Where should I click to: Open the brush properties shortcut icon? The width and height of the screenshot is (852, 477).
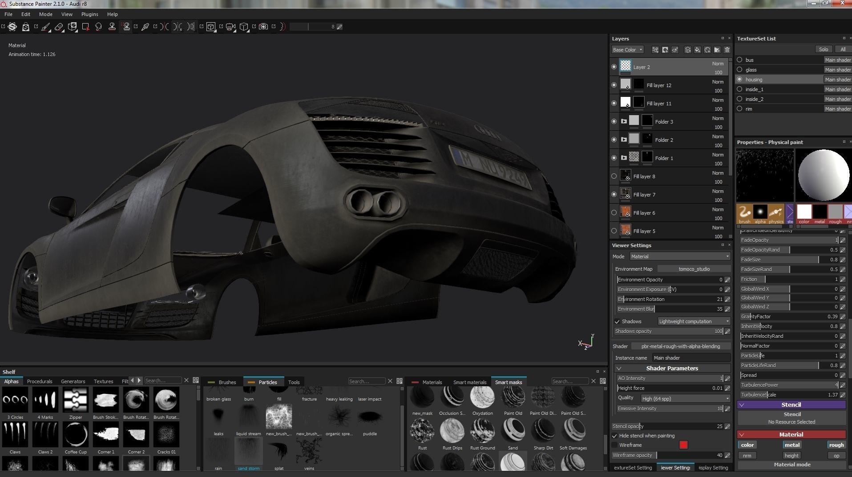[x=744, y=214]
